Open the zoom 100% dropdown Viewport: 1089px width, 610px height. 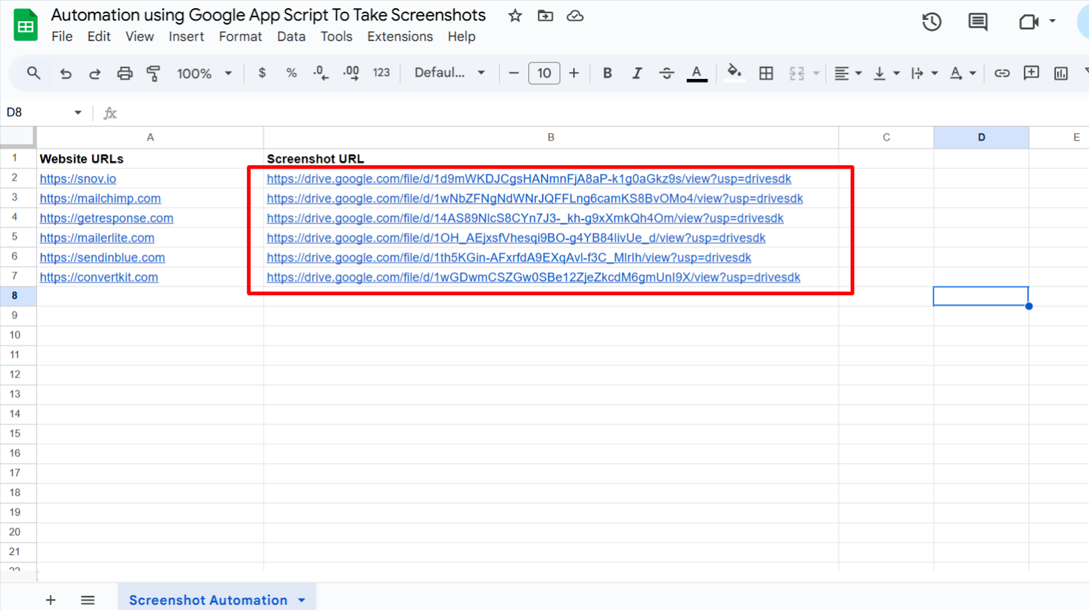pos(204,73)
